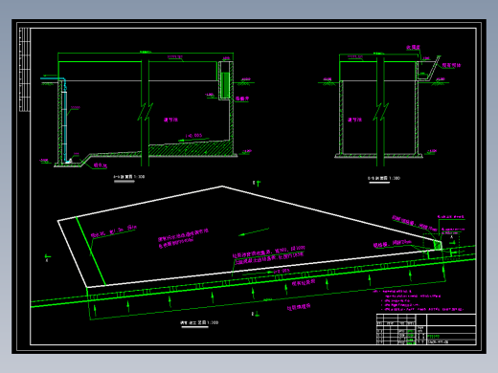Click the revision strip table at the top-left border
Screen dimensions: 498x373
tap(25, 70)
